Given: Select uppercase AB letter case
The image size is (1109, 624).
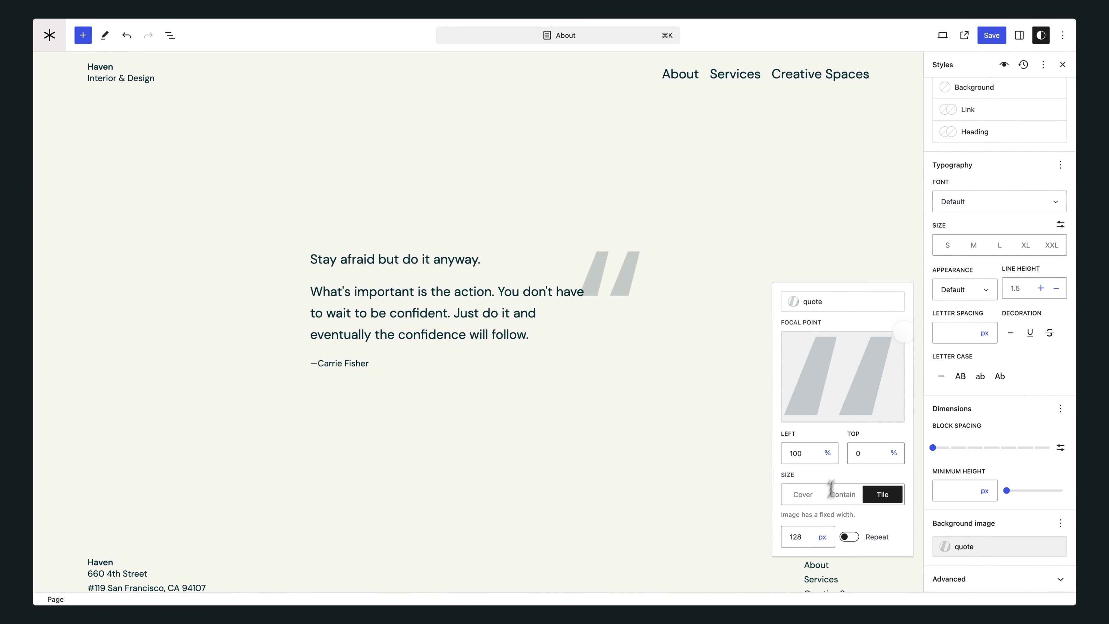Looking at the screenshot, I should (x=960, y=376).
